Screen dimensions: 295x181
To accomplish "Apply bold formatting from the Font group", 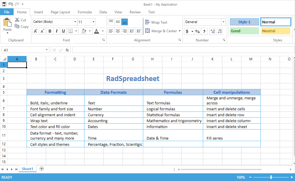I will click(x=50, y=31).
